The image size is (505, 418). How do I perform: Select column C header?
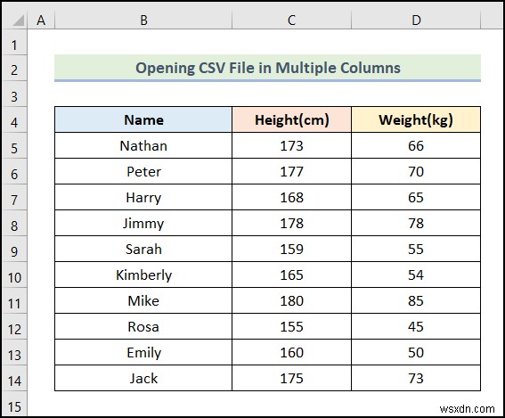click(x=291, y=20)
